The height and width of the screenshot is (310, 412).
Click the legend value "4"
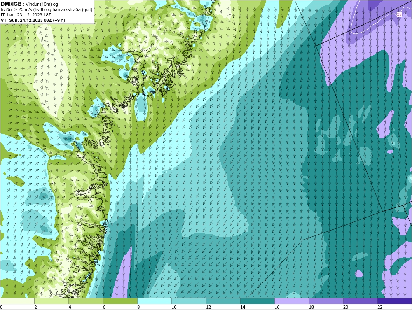point(70,307)
